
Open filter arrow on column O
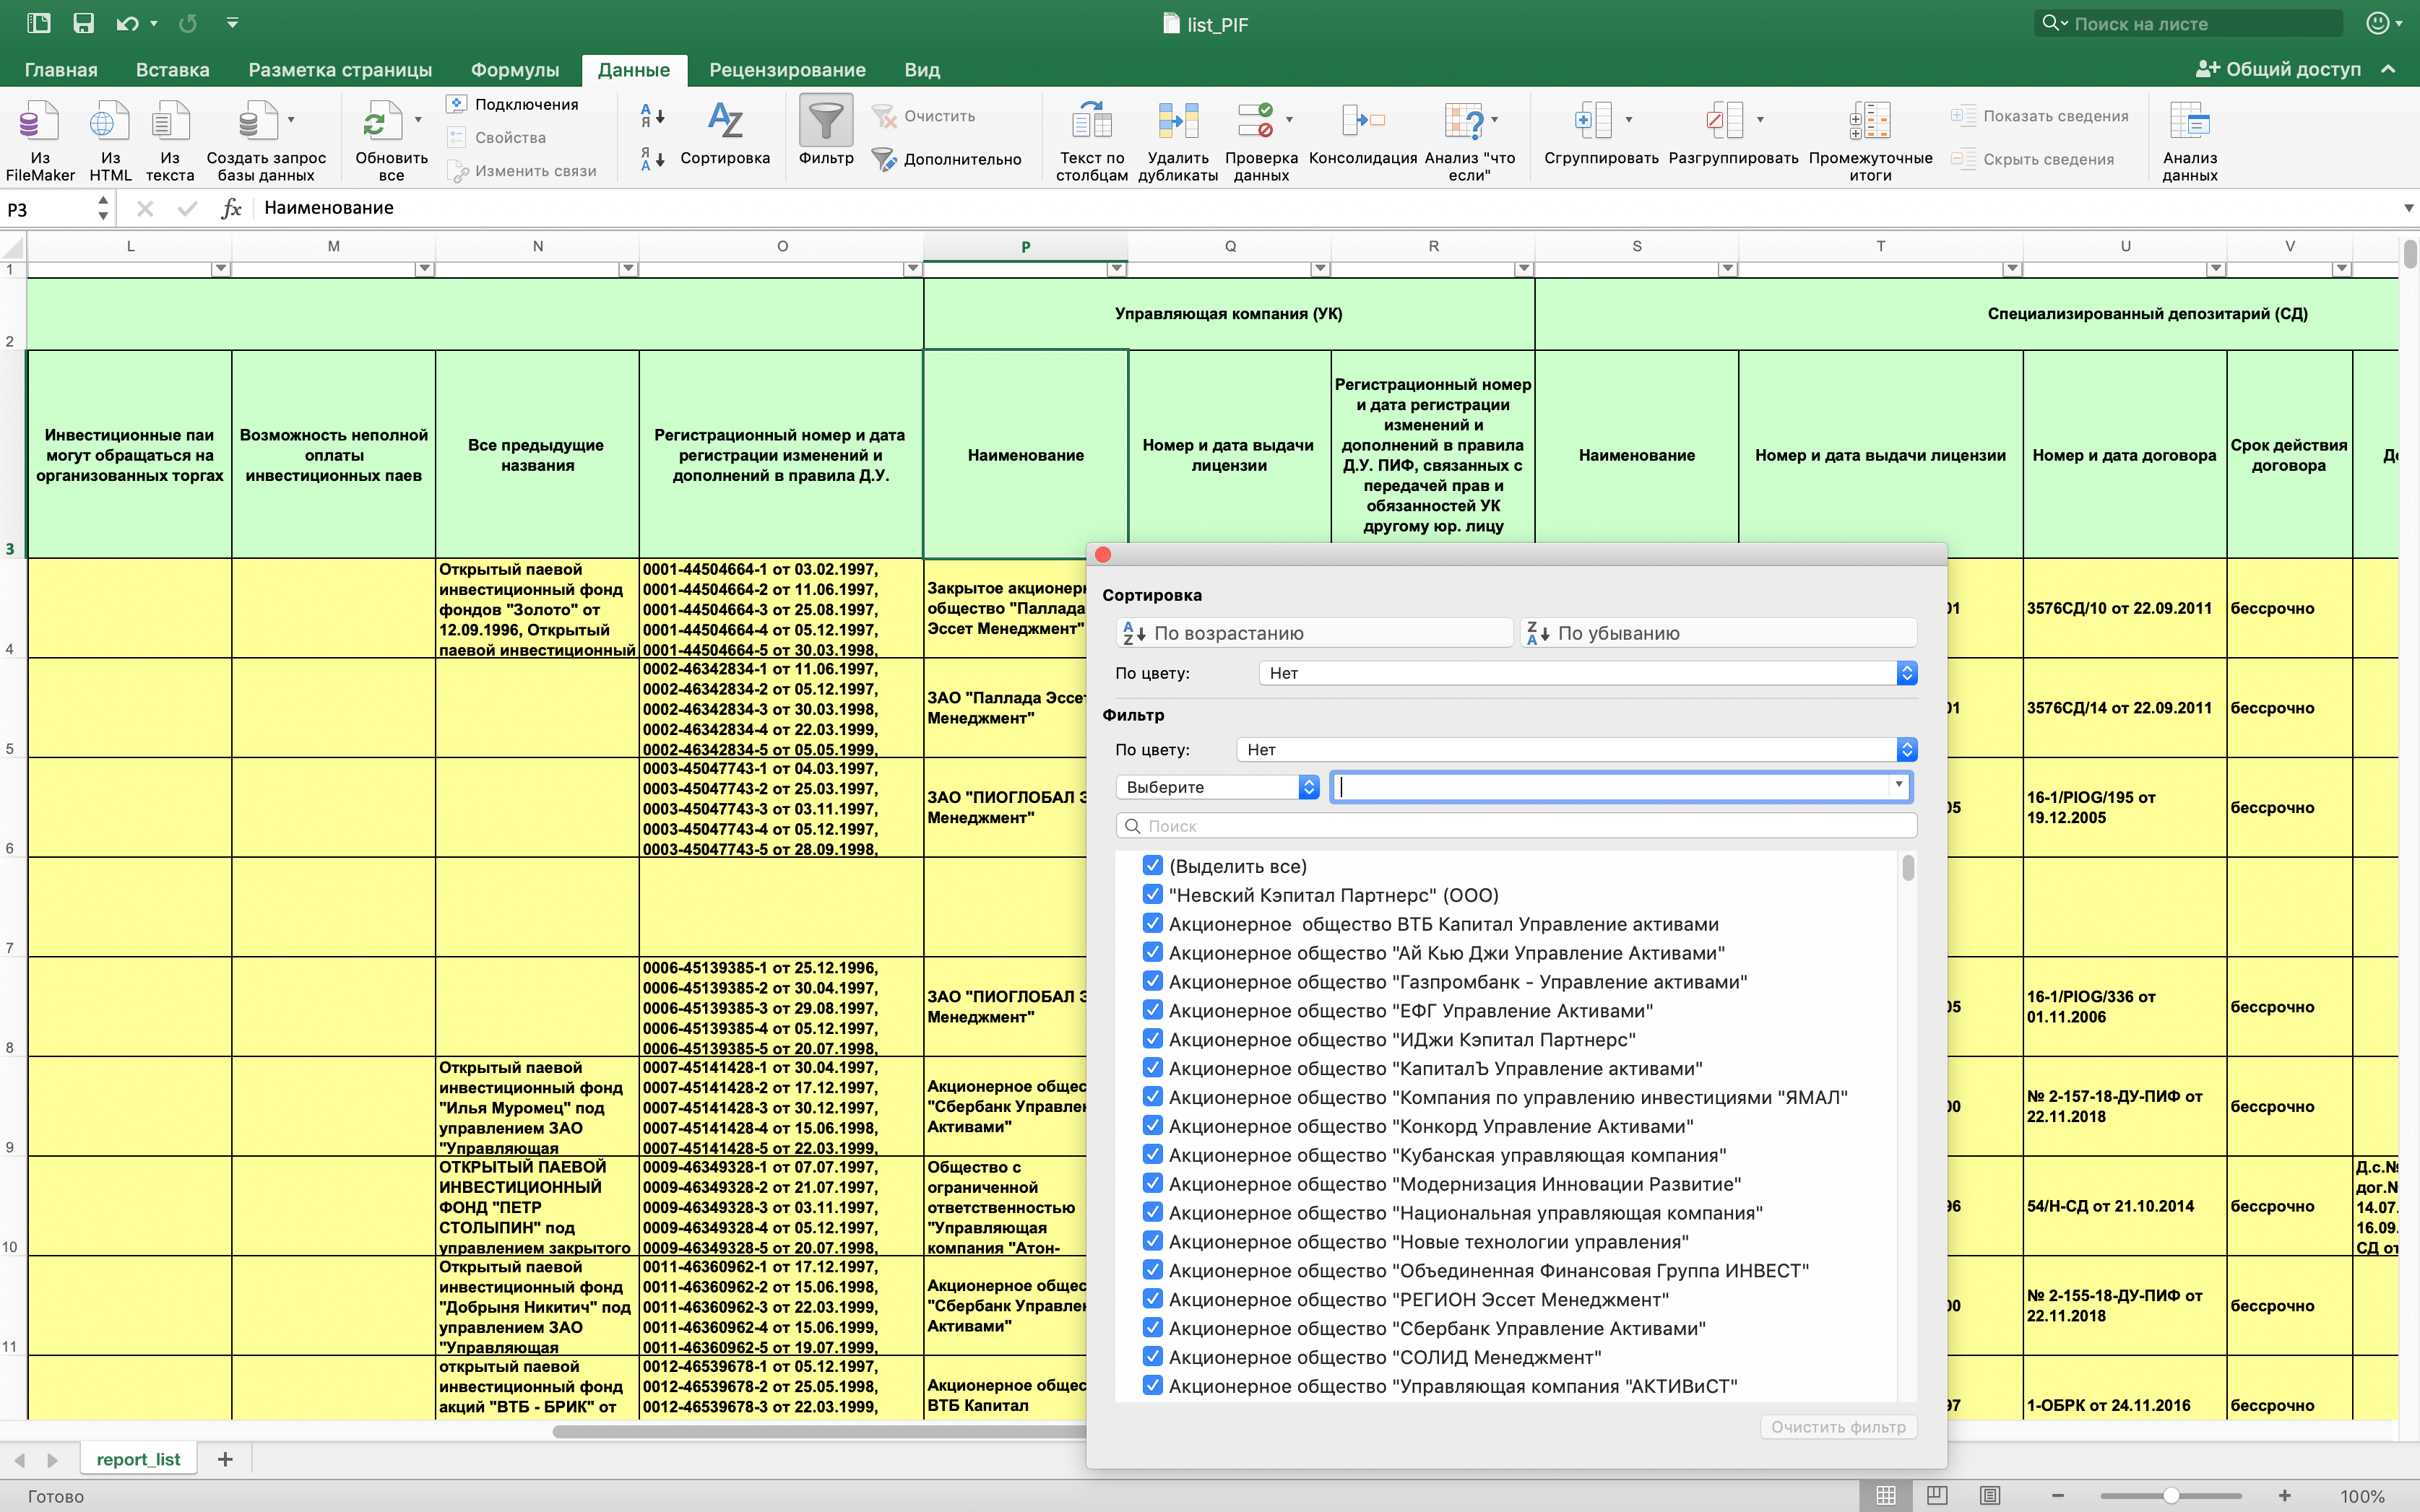[x=912, y=269]
